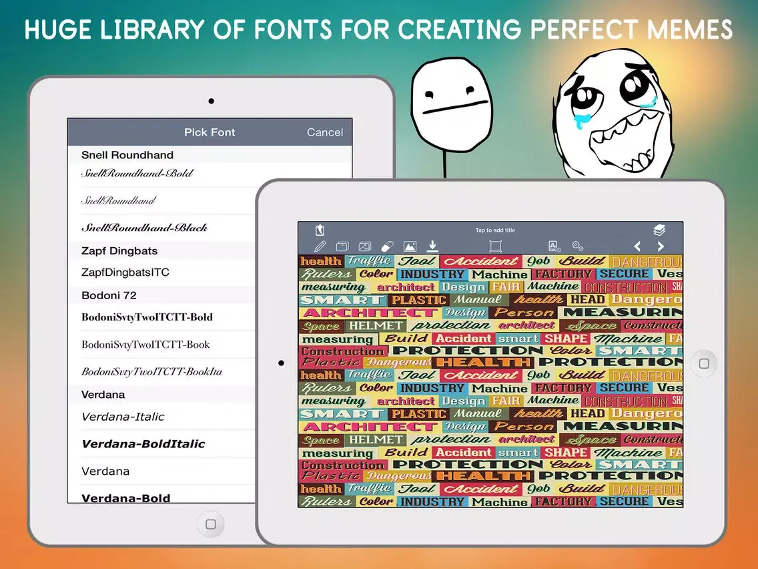Tap the home button on left iPad
The image size is (758, 569).
click(x=211, y=524)
